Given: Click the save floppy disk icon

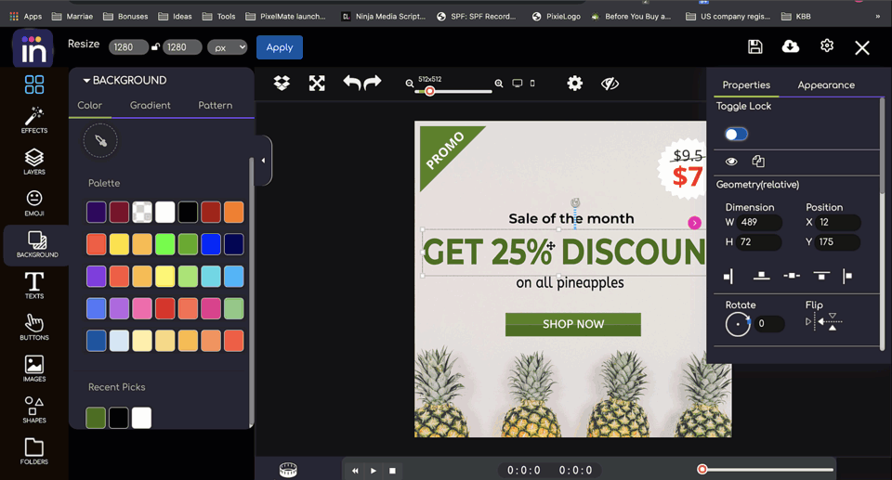Looking at the screenshot, I should (754, 46).
